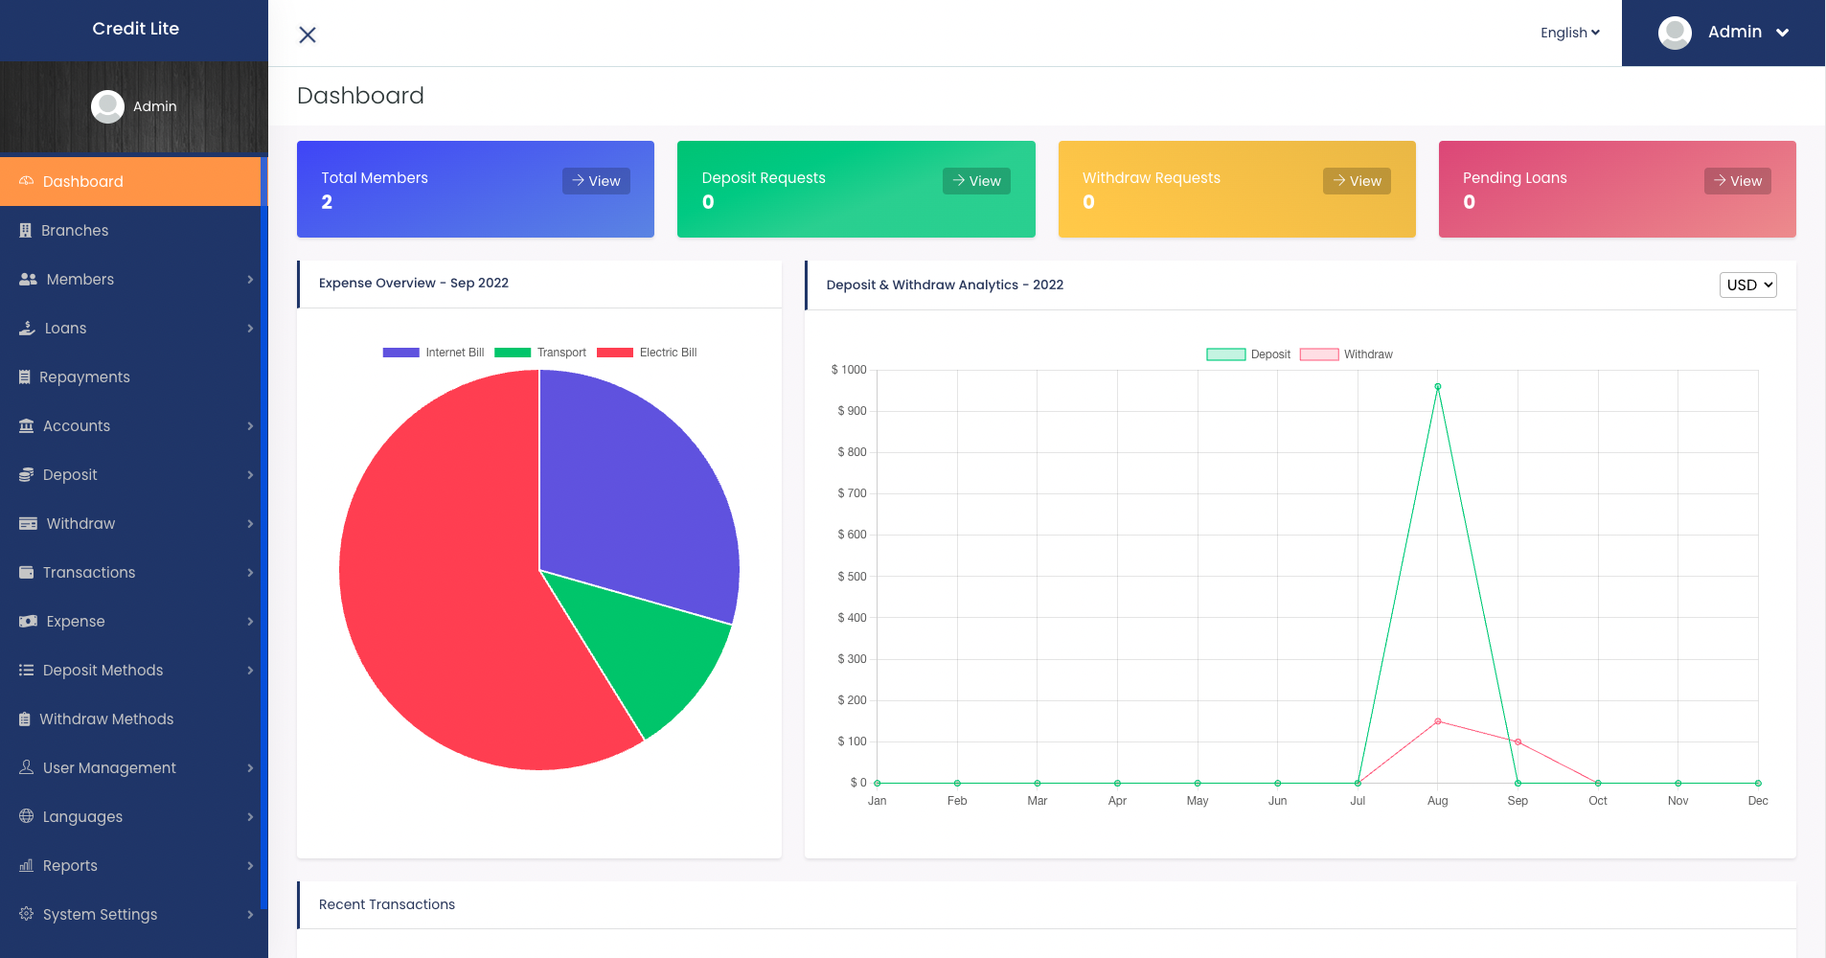Click the Deposit coins icon
Screen dimensions: 1826x958
click(x=27, y=475)
